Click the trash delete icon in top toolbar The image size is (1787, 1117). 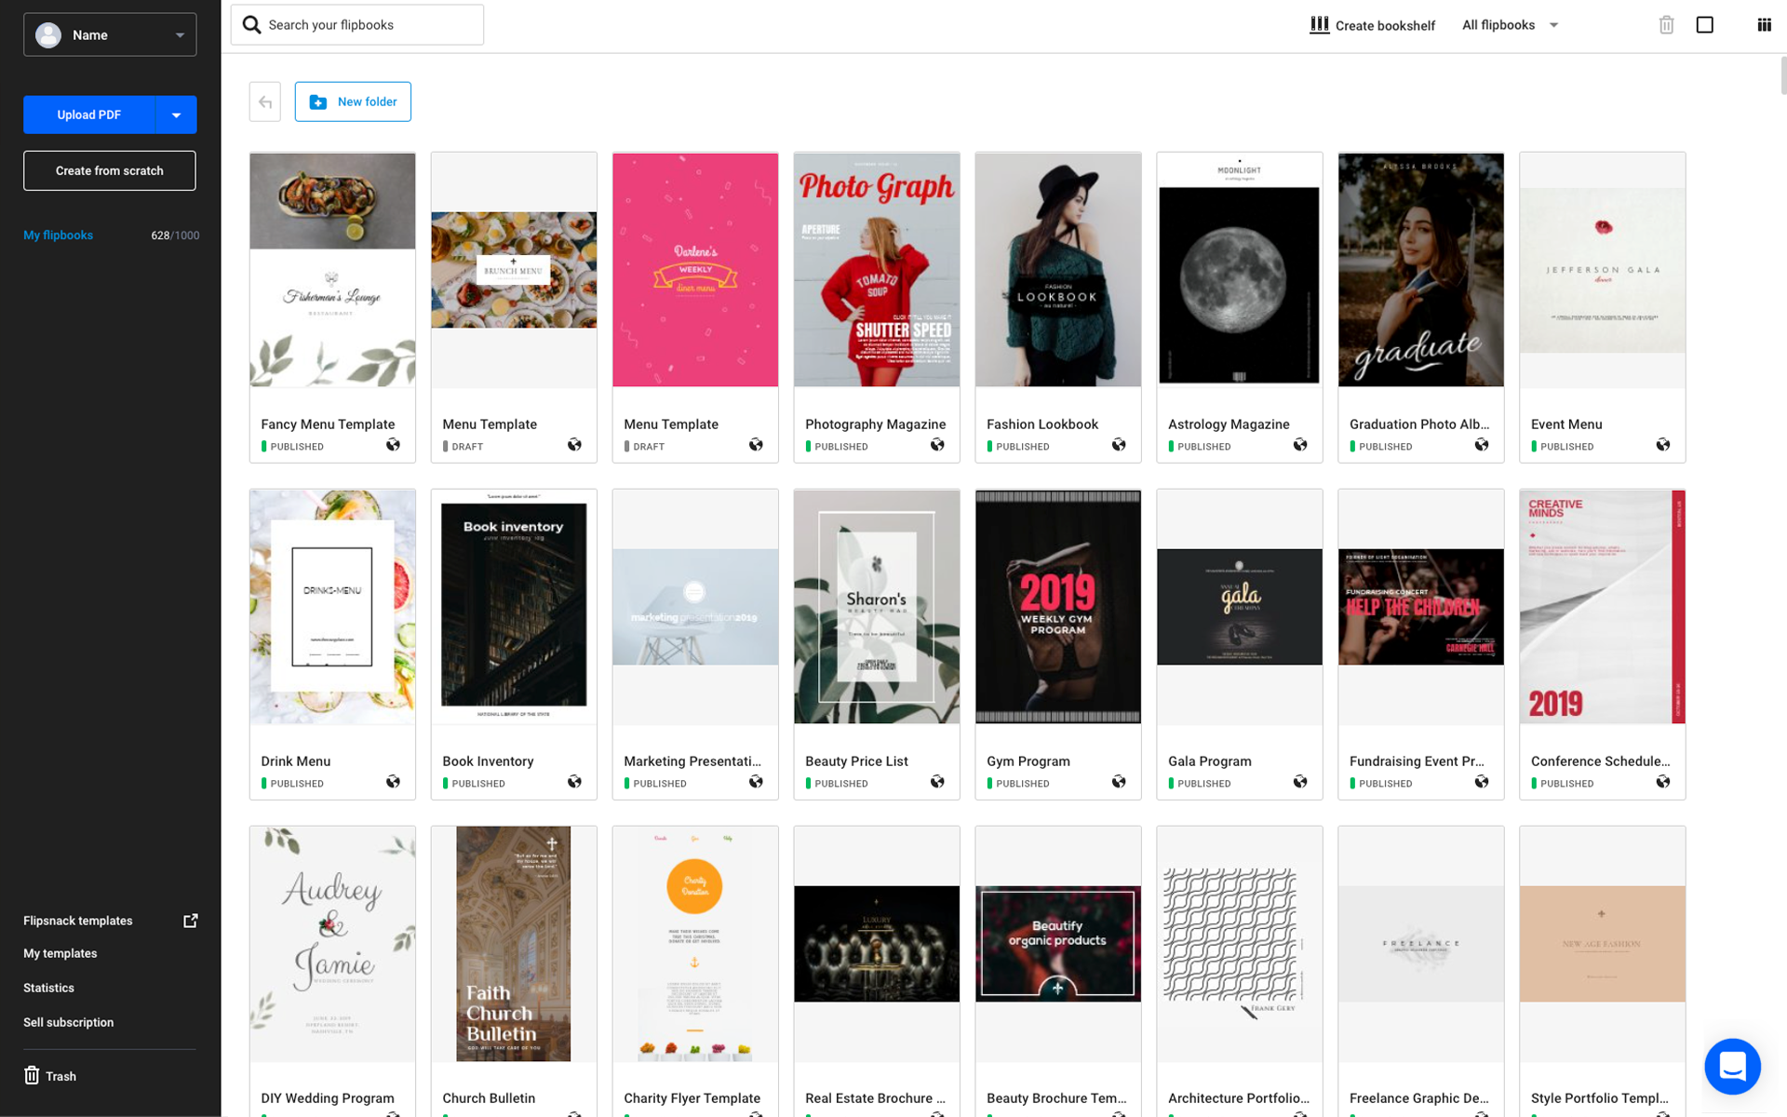[x=1666, y=25]
